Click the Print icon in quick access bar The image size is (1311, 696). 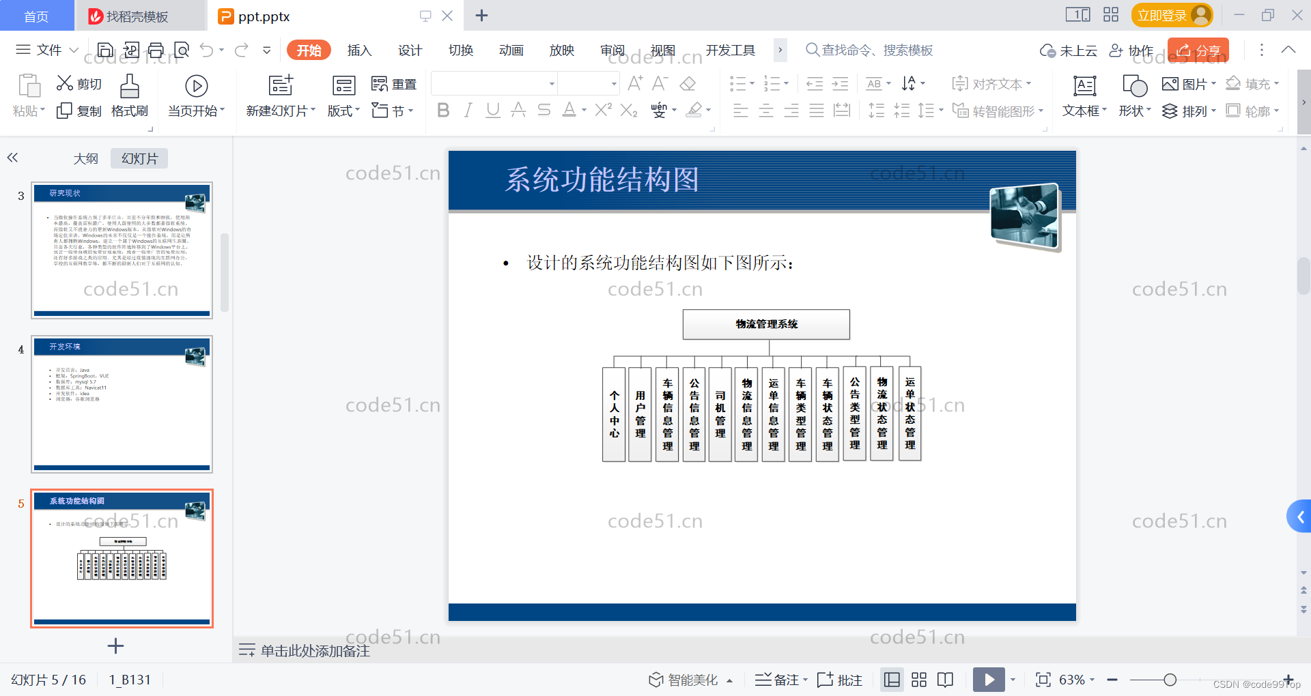click(156, 50)
